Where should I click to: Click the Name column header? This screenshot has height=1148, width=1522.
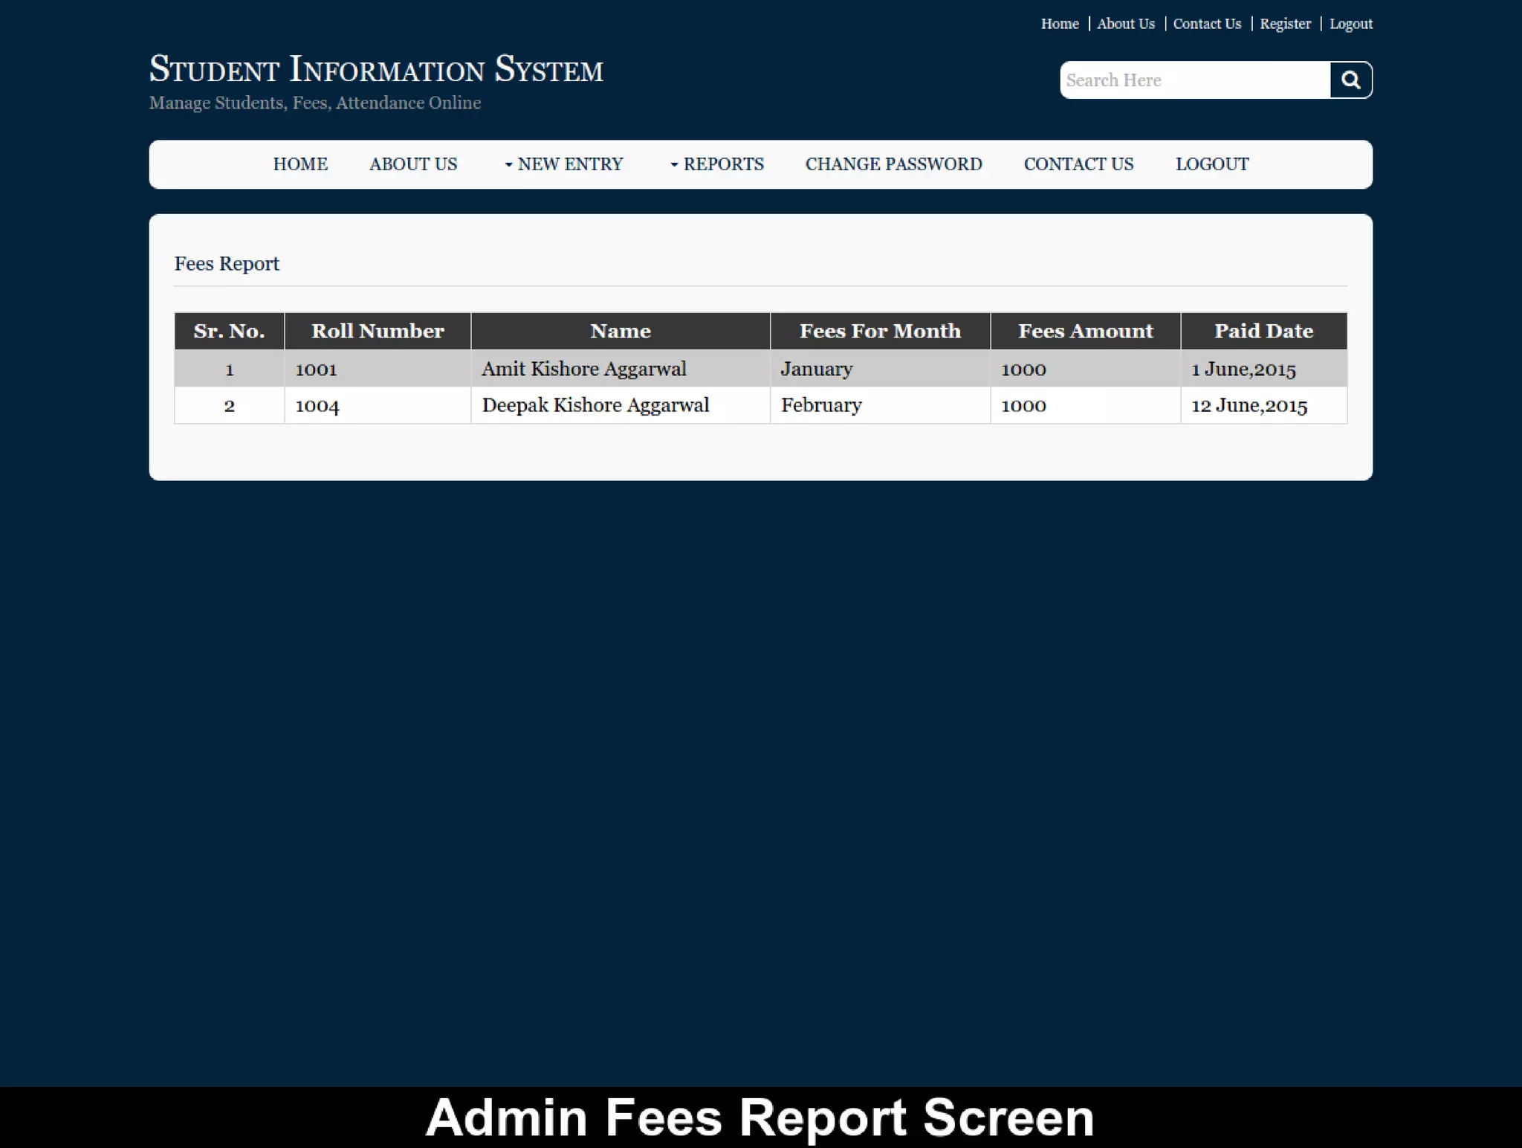coord(621,331)
